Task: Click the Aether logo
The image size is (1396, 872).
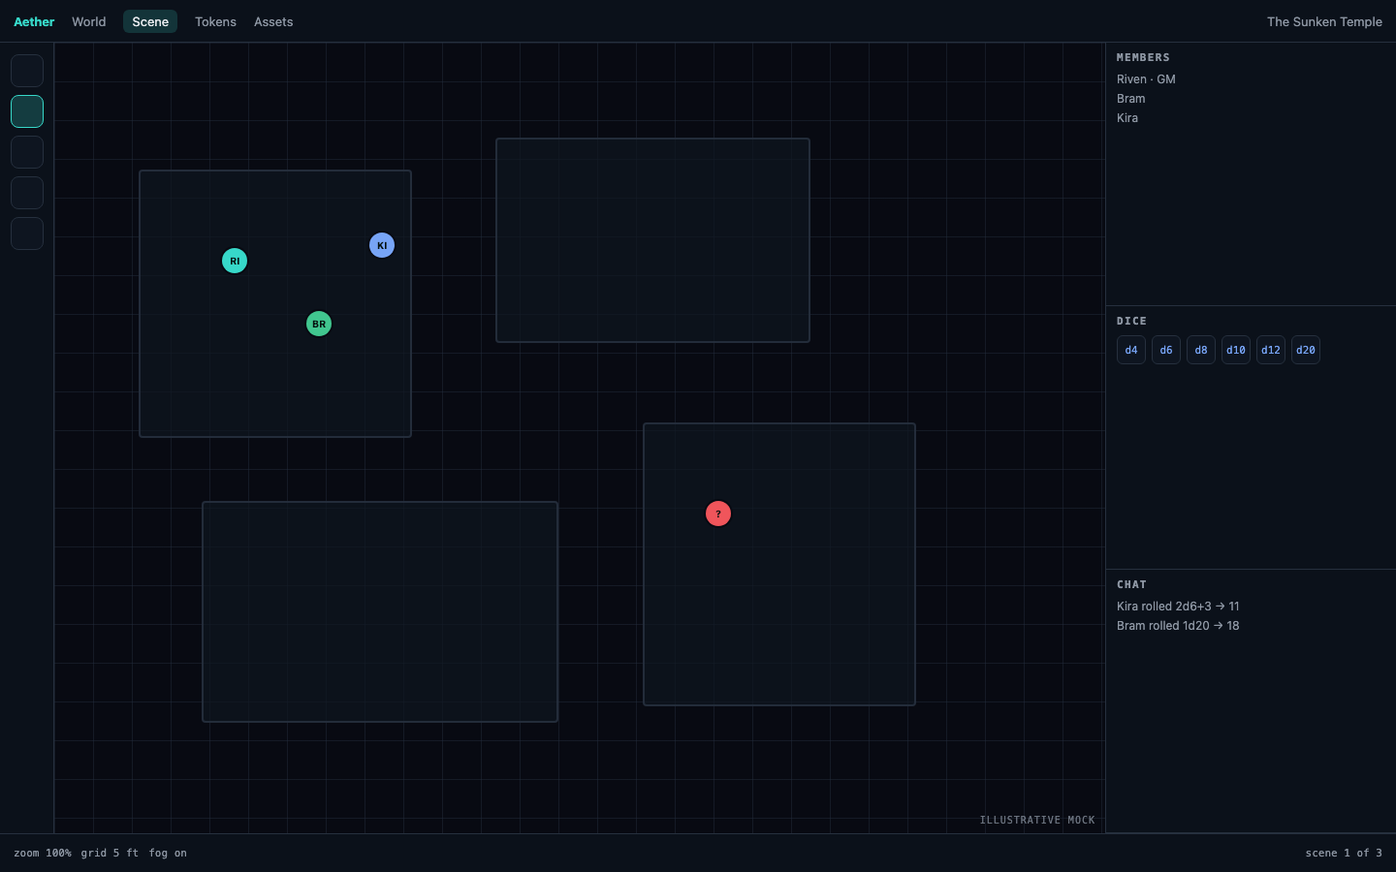Action: 34,21
